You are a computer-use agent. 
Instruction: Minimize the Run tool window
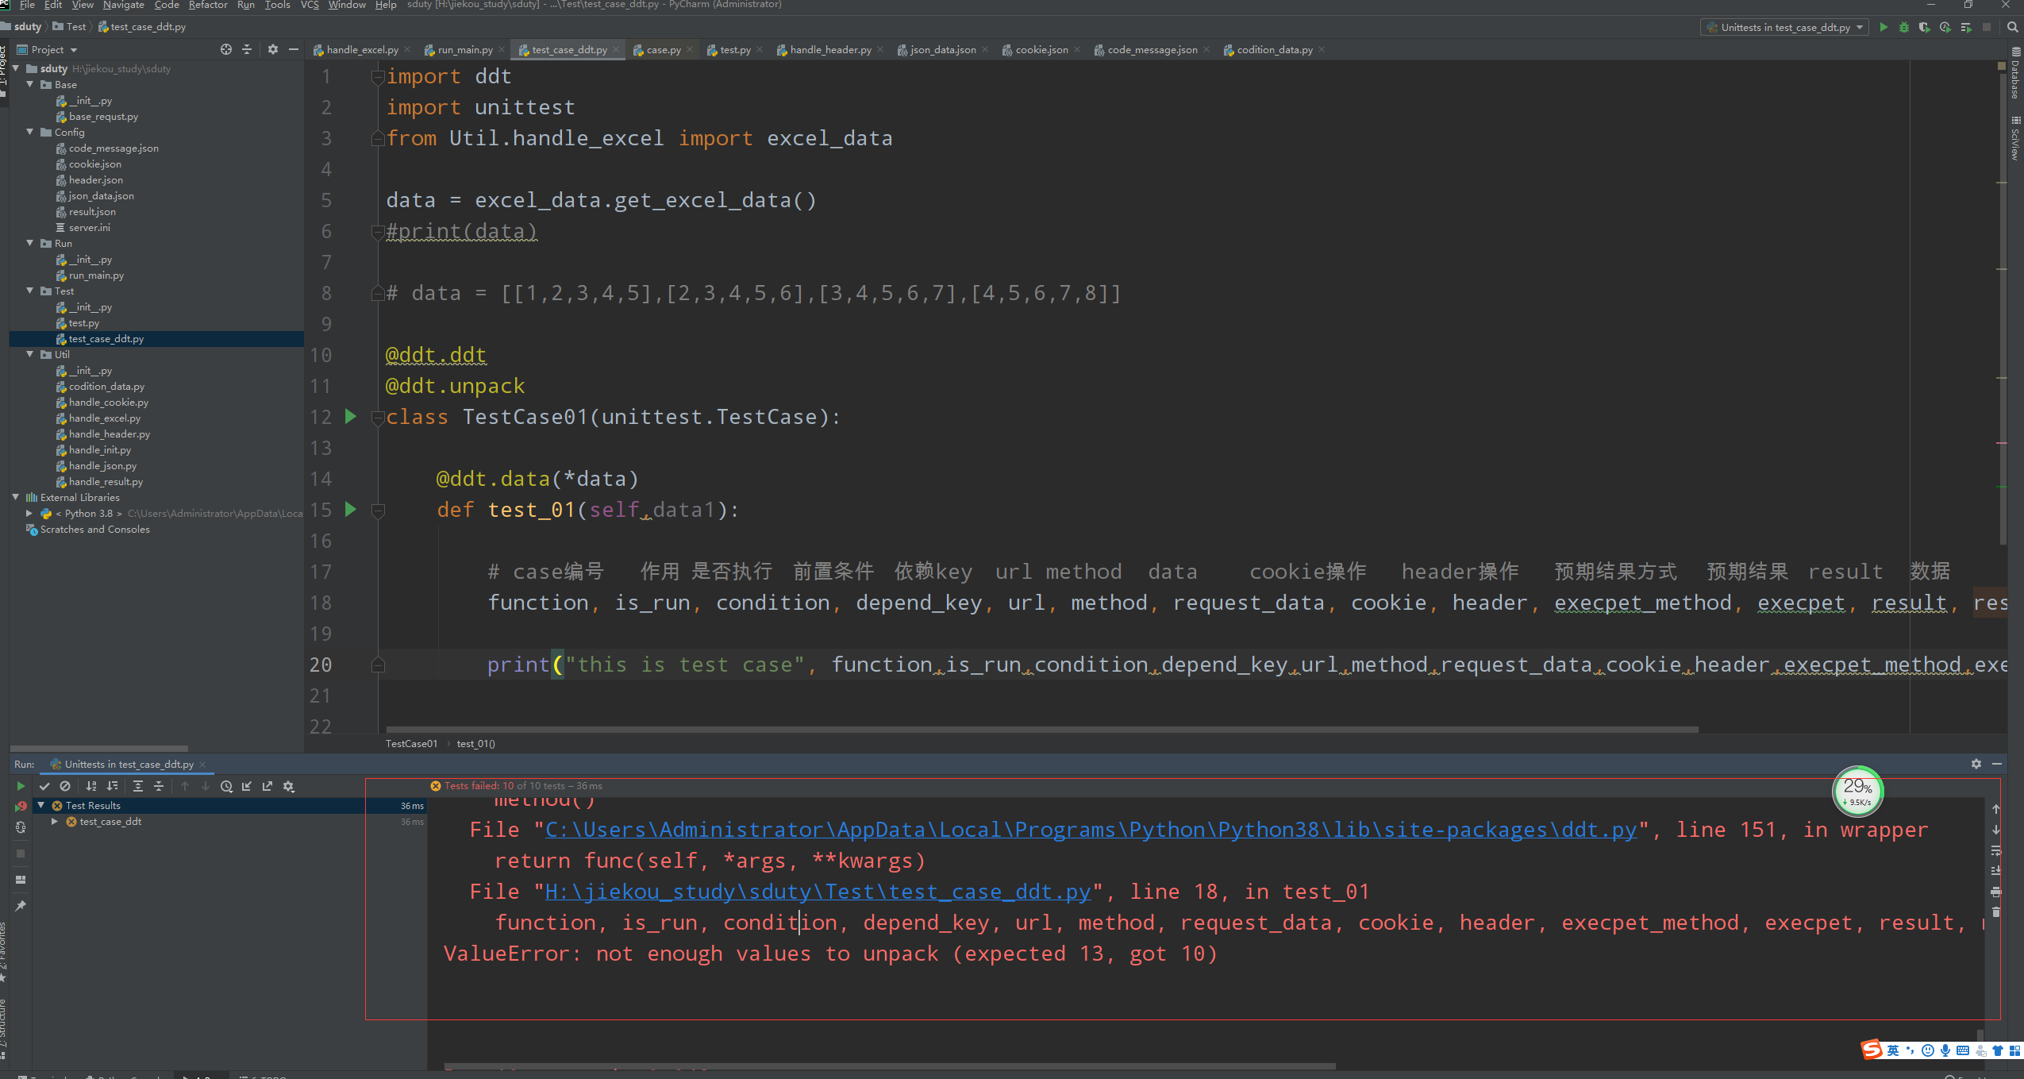tap(1997, 764)
